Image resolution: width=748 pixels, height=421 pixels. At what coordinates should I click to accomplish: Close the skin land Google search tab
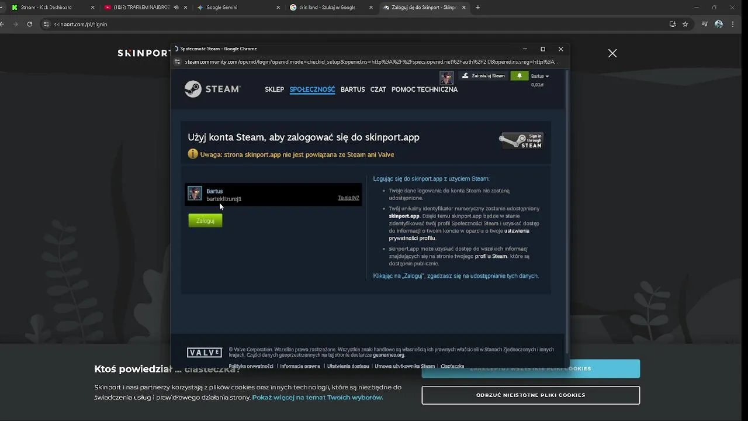[x=370, y=8]
